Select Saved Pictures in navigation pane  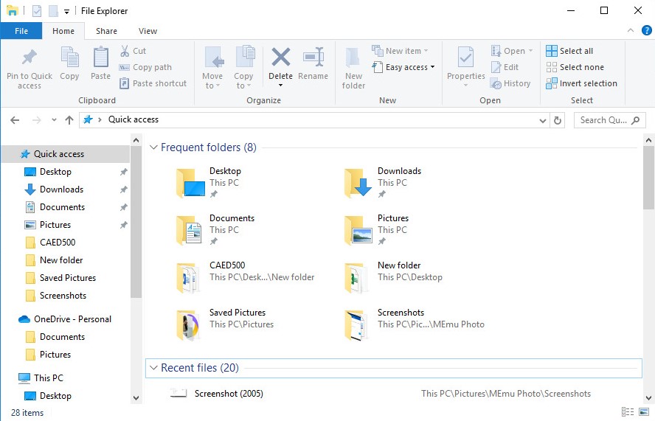coord(68,278)
